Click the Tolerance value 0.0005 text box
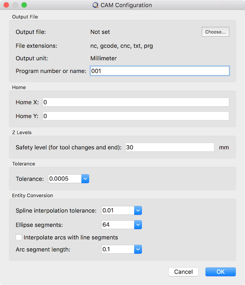 click(65, 179)
